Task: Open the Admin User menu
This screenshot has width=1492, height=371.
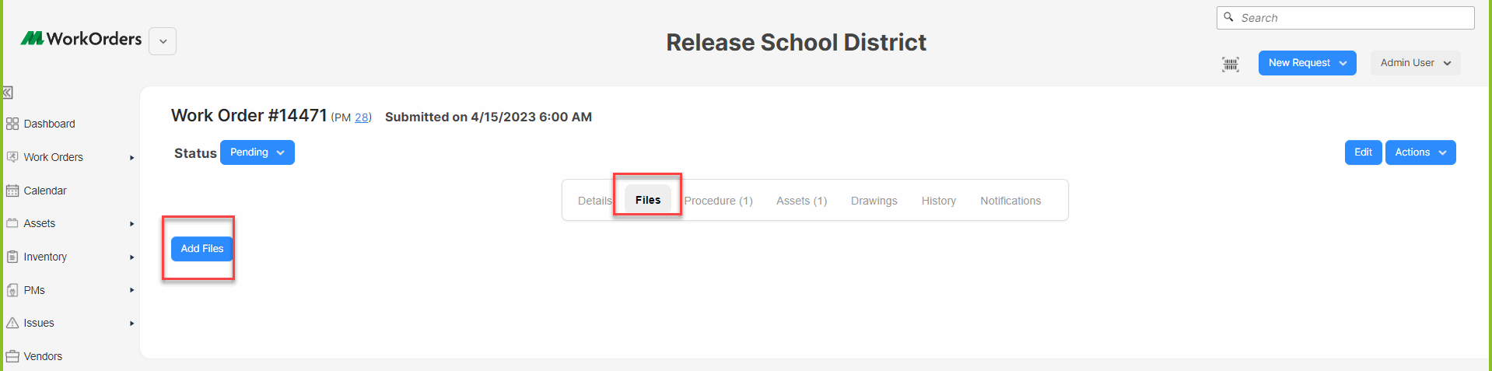Action: coord(1415,63)
